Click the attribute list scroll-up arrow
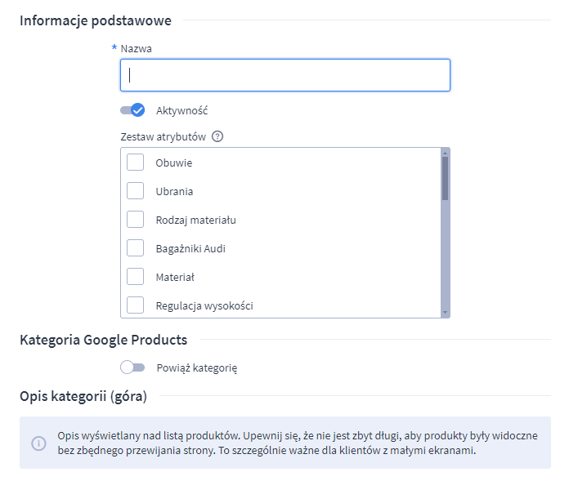The image size is (569, 481). click(445, 152)
